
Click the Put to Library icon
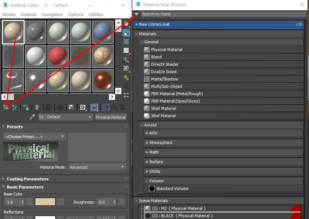pyautogui.click(x=71, y=107)
